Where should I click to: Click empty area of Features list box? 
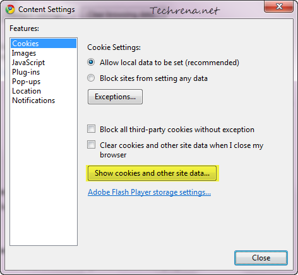coord(44,175)
